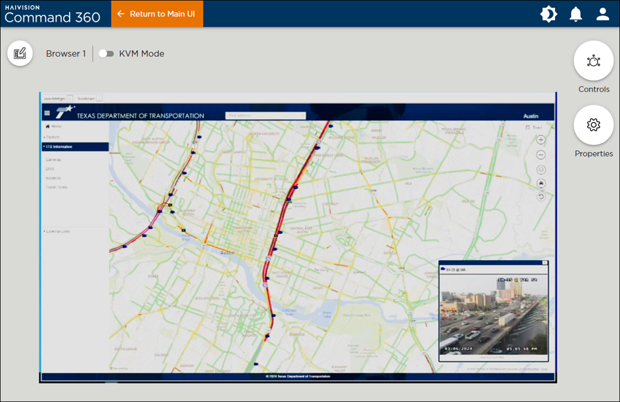Image resolution: width=620 pixels, height=402 pixels.
Task: Open the user account profile icon
Action: pyautogui.click(x=603, y=14)
